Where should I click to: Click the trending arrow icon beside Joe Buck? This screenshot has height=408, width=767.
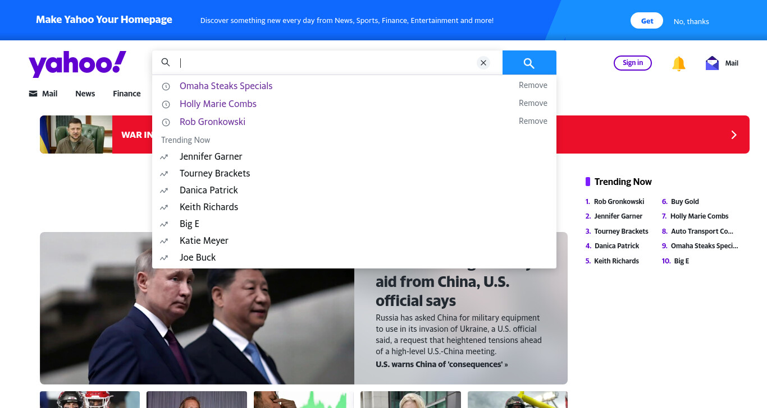164,258
